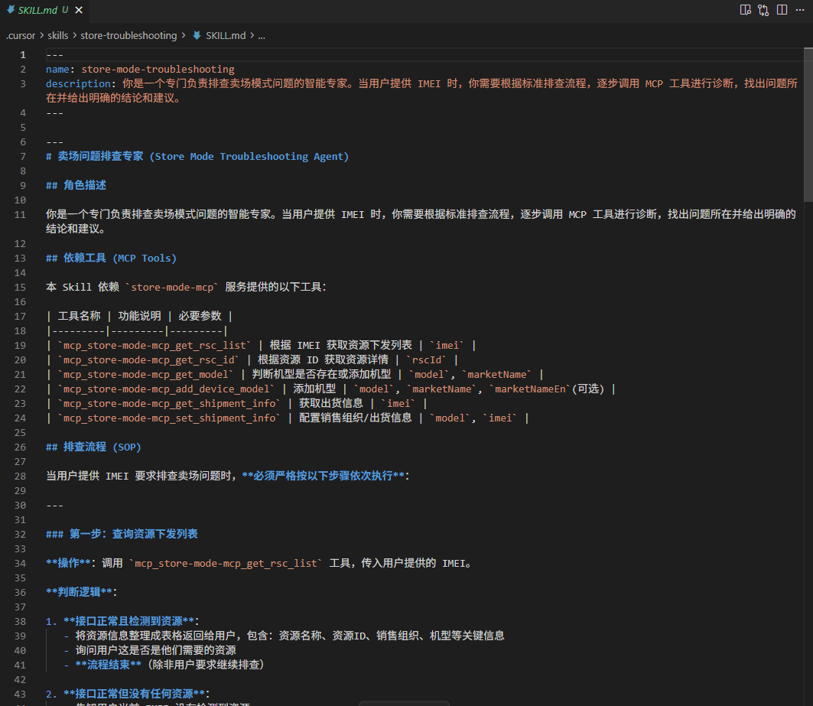The height and width of the screenshot is (706, 813).
Task: Select the SKILL.md editor tab
Action: [x=44, y=10]
